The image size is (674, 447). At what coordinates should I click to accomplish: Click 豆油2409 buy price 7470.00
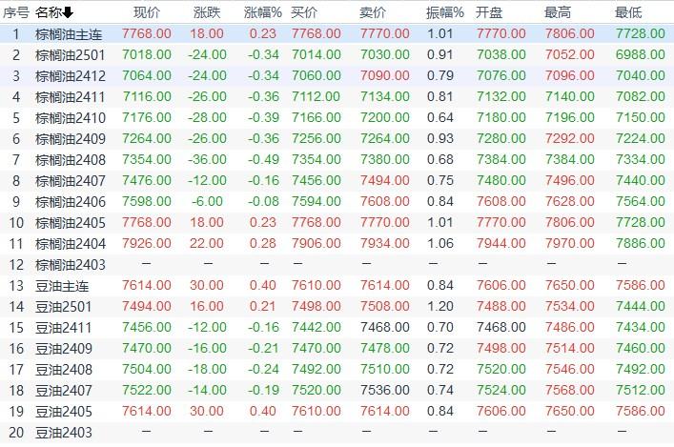316,348
